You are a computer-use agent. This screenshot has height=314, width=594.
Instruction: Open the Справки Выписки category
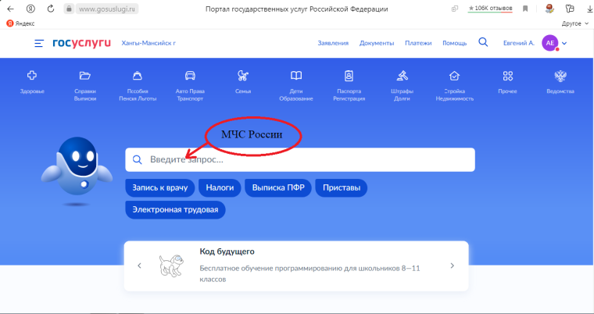tap(85, 85)
